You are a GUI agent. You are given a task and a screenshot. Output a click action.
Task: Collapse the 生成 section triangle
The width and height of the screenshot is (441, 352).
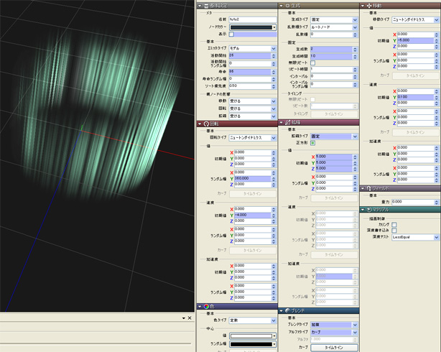pyautogui.click(x=282, y=6)
